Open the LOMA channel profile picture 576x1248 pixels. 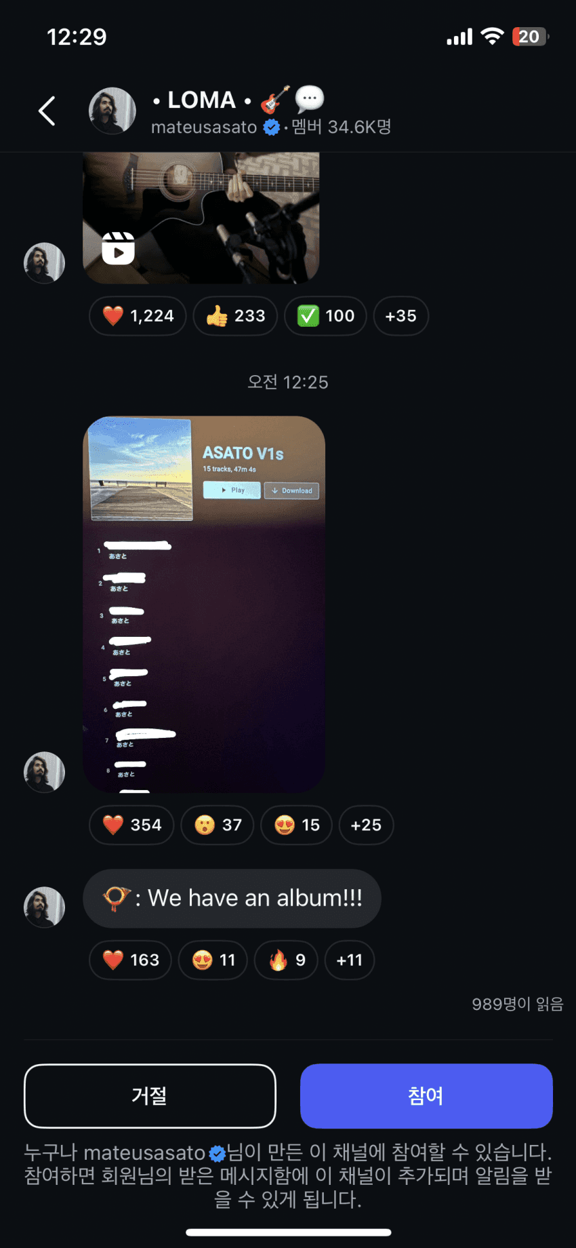click(x=112, y=111)
